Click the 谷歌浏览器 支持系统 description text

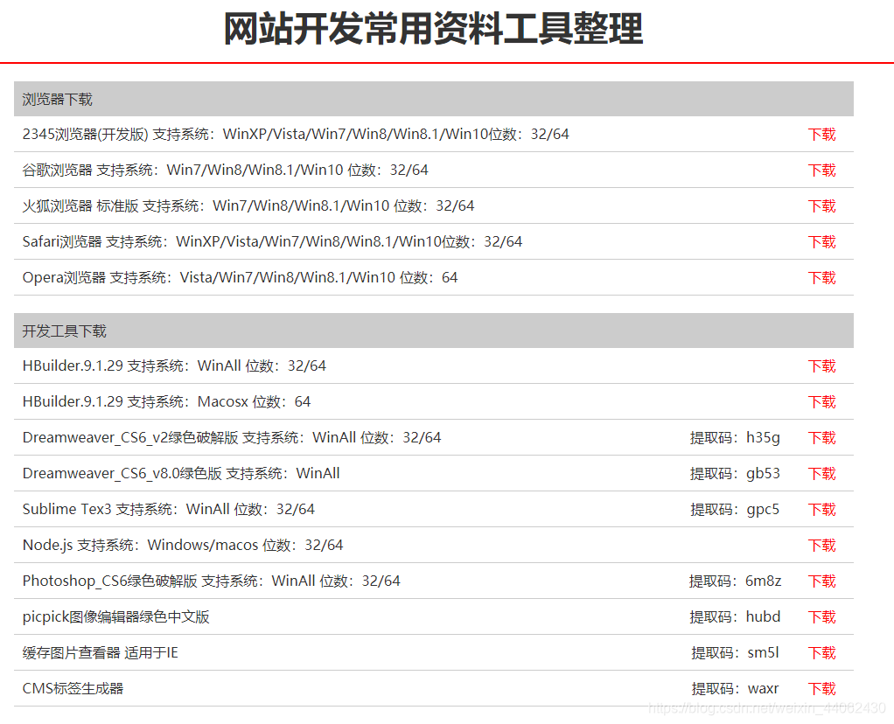tap(225, 170)
